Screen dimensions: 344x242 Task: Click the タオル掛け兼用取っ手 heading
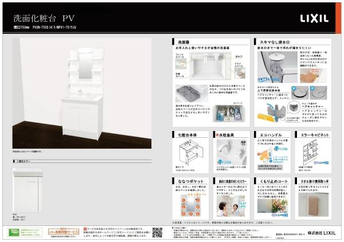coord(315,181)
